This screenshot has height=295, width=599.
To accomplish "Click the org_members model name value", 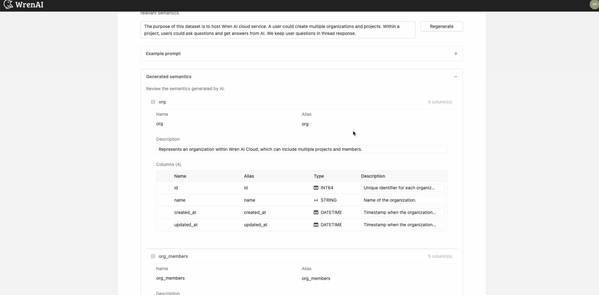I will pyautogui.click(x=170, y=278).
